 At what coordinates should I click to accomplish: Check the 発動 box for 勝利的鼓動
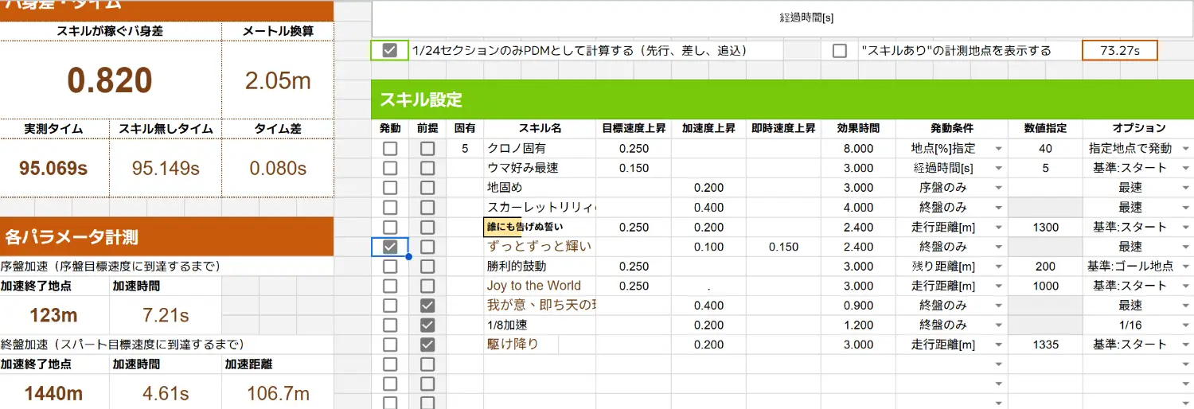pyautogui.click(x=390, y=267)
